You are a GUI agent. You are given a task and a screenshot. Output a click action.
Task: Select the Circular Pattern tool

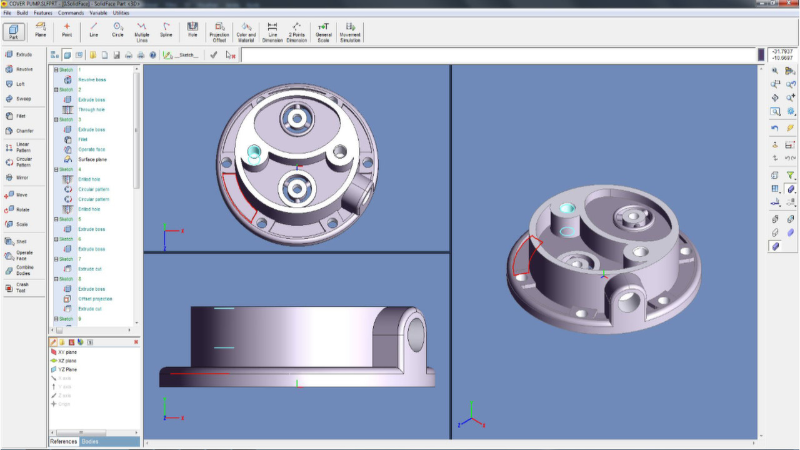(23, 161)
